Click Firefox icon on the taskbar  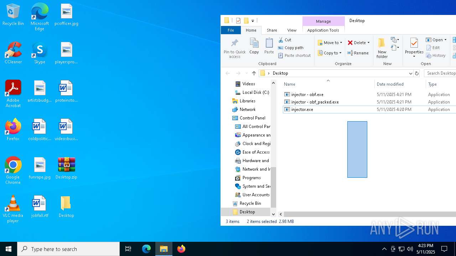coord(181,249)
